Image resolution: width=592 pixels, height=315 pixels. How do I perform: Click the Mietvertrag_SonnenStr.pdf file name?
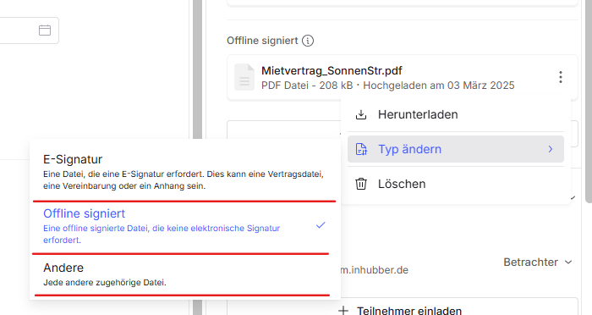tap(332, 71)
